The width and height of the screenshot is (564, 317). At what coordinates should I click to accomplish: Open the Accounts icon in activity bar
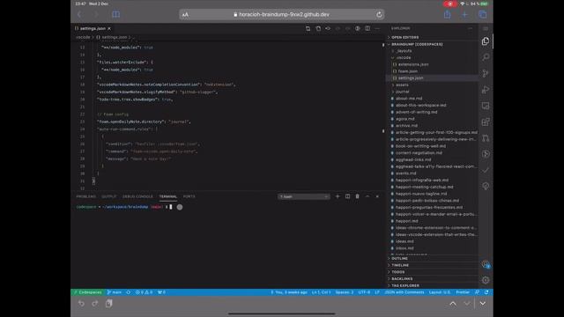(486, 264)
